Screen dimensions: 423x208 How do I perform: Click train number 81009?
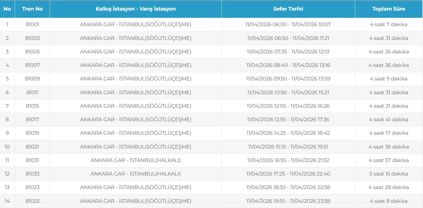[x=32, y=79]
